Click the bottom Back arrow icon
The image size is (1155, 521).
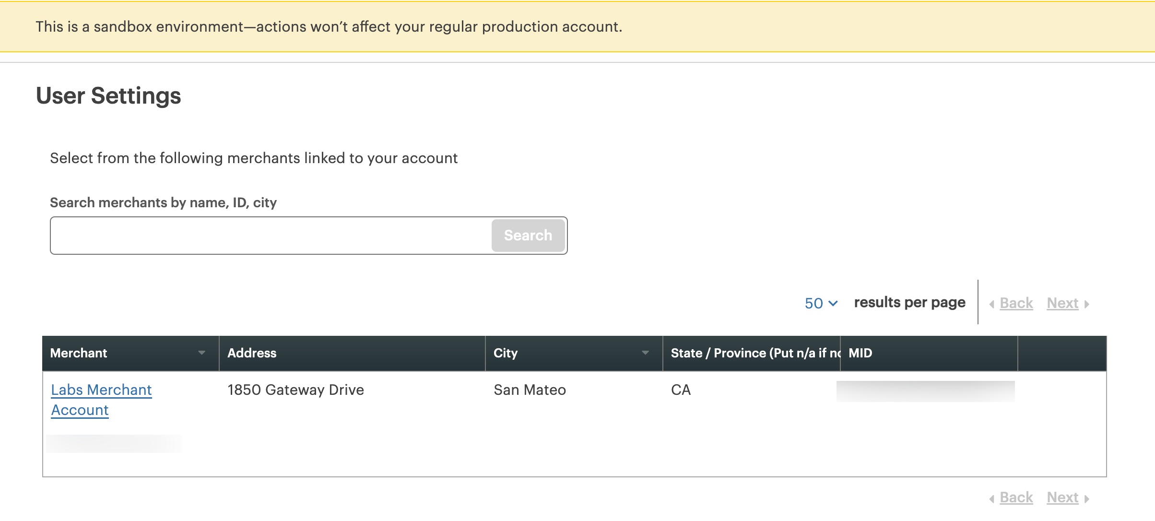click(x=992, y=498)
